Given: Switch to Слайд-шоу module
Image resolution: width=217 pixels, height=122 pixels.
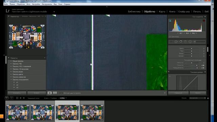Looking at the screenshot, I should point(184,12).
